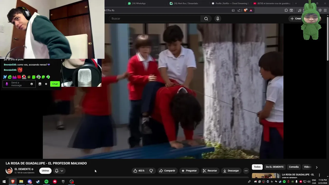Click the Brave browser taskbar icon
Screen dimensions: 329x185
[13, 182]
